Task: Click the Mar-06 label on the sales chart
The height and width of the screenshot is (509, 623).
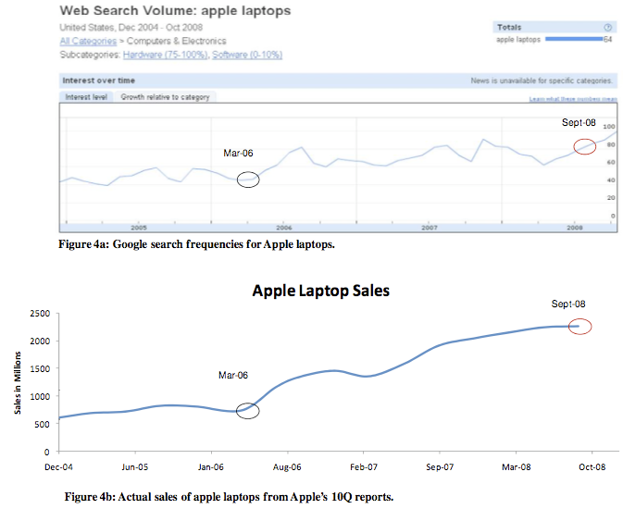Action: pyautogui.click(x=233, y=375)
